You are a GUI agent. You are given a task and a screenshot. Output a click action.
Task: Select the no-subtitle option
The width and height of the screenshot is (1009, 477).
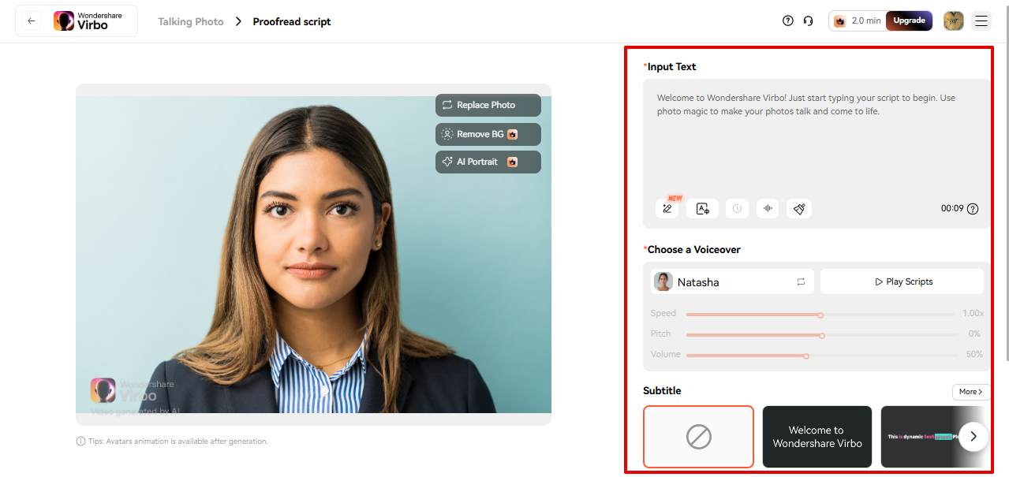(x=698, y=436)
